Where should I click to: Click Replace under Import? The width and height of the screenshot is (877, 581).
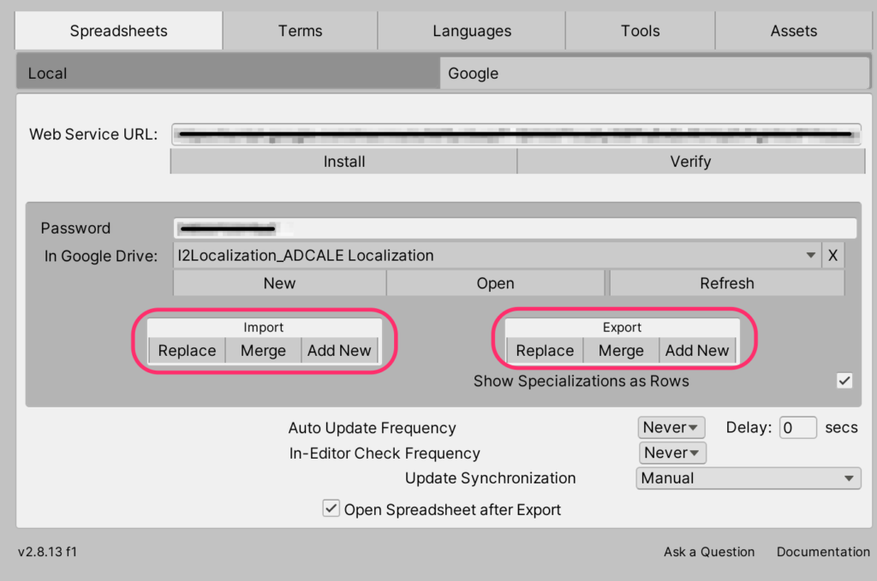(x=187, y=351)
